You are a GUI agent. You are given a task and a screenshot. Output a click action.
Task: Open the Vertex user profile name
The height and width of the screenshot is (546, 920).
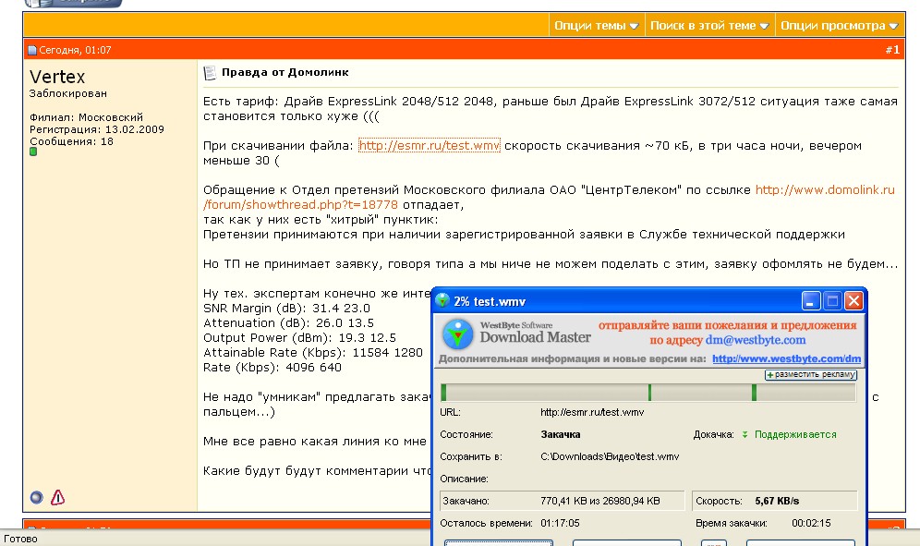[57, 77]
